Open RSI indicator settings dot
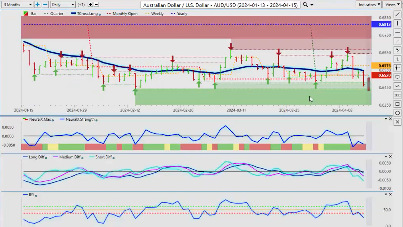 coord(36,195)
